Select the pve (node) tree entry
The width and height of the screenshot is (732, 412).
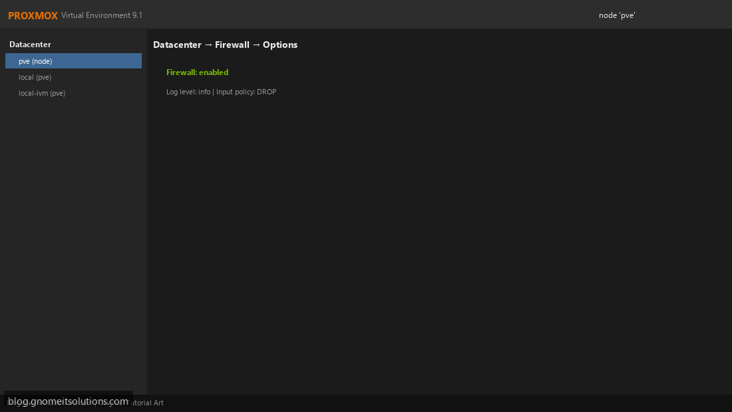[x=73, y=61]
